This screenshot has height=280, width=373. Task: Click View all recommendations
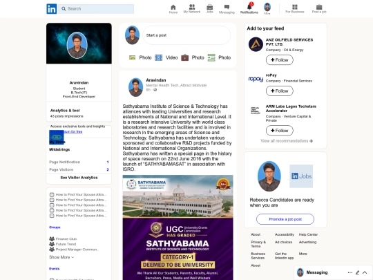coord(287,141)
